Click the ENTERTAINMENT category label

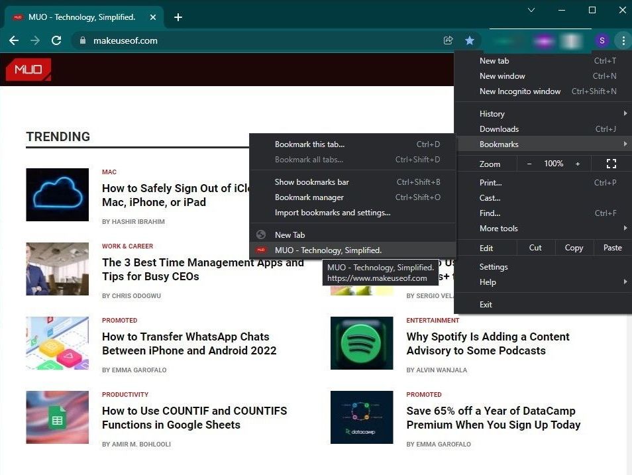click(433, 321)
